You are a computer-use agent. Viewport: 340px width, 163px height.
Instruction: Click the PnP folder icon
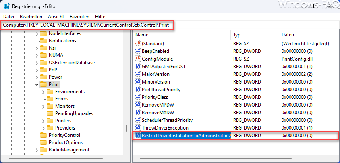click(44, 70)
